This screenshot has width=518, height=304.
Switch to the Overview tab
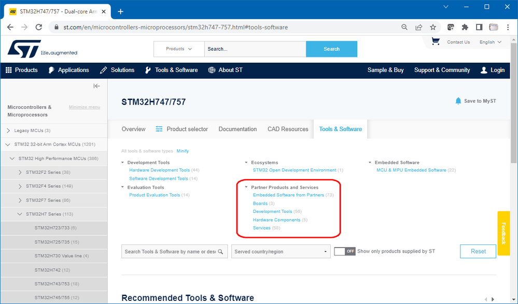133,129
